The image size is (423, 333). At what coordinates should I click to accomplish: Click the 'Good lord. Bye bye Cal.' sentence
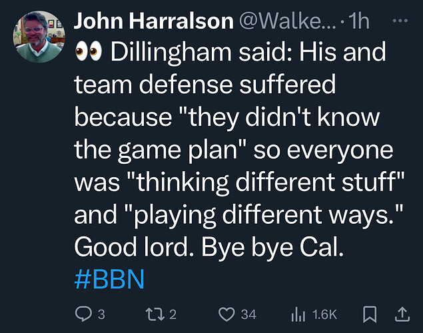(209, 247)
